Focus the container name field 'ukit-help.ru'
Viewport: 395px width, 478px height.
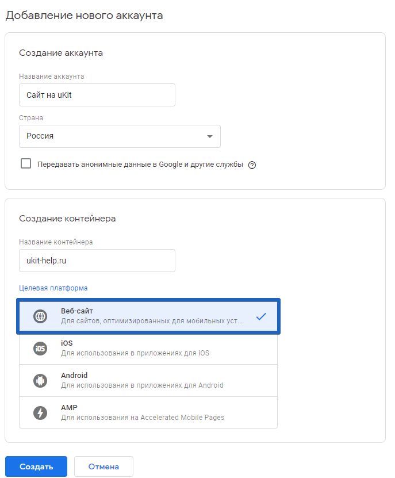click(97, 261)
